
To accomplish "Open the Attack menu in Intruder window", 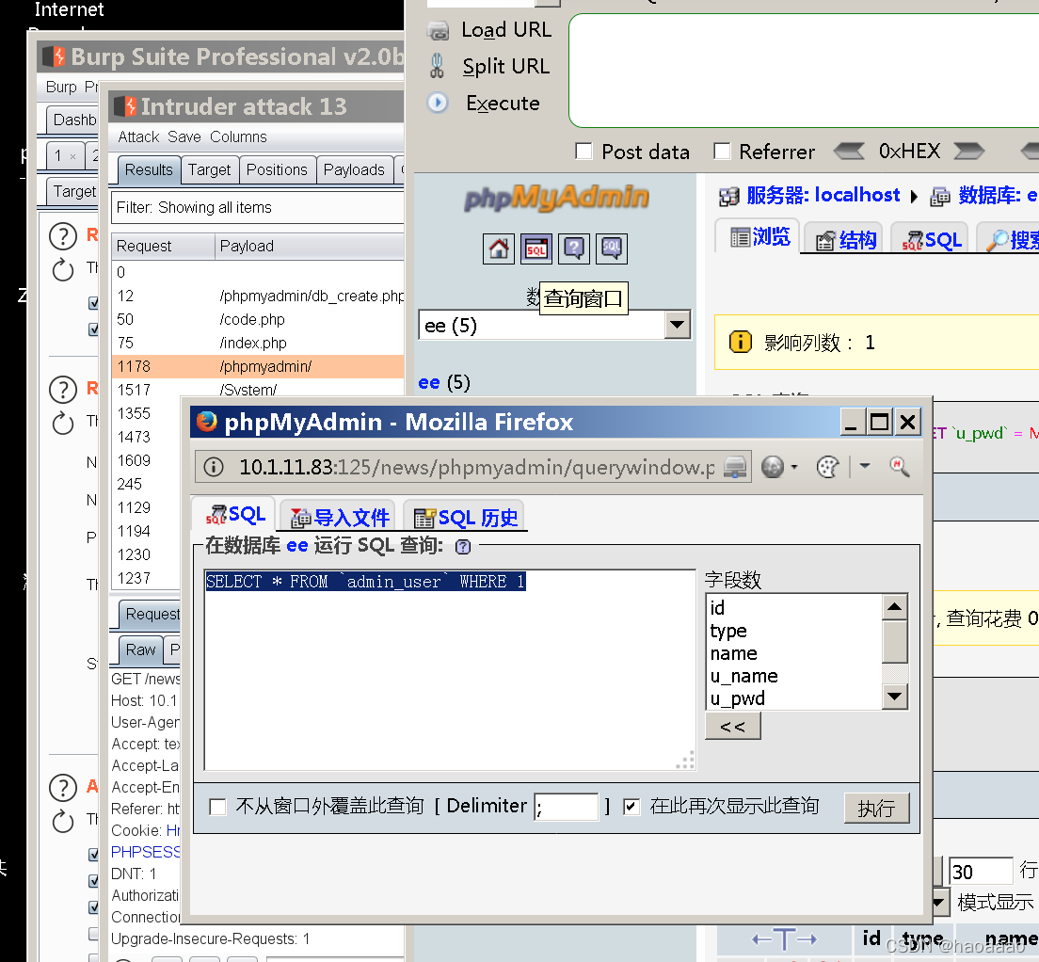I will [138, 137].
